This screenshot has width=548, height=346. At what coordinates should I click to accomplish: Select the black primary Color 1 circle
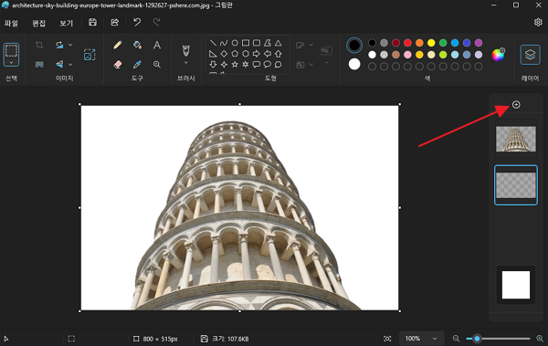pos(354,45)
